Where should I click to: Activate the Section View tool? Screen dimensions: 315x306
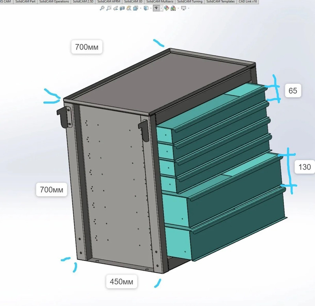(x=122, y=8)
